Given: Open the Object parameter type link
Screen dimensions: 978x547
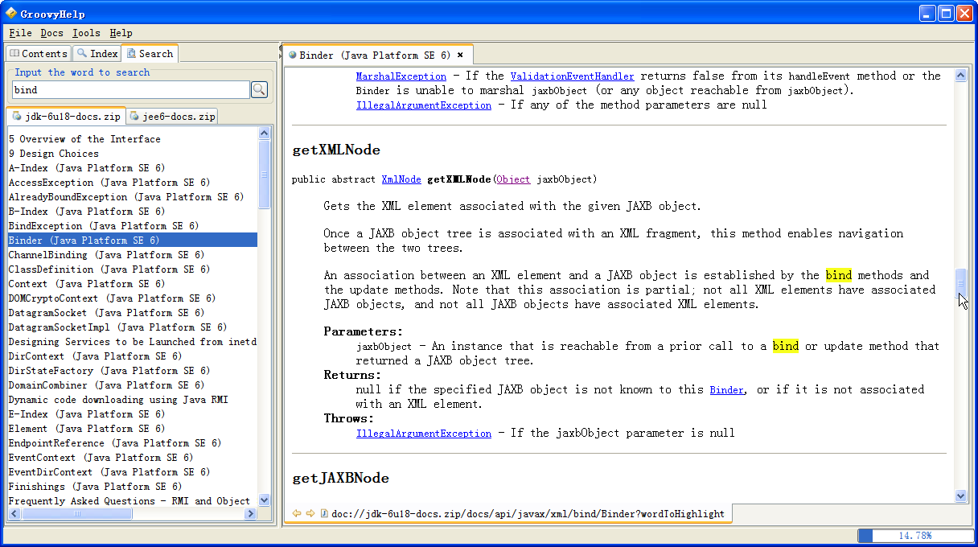Looking at the screenshot, I should (x=513, y=179).
